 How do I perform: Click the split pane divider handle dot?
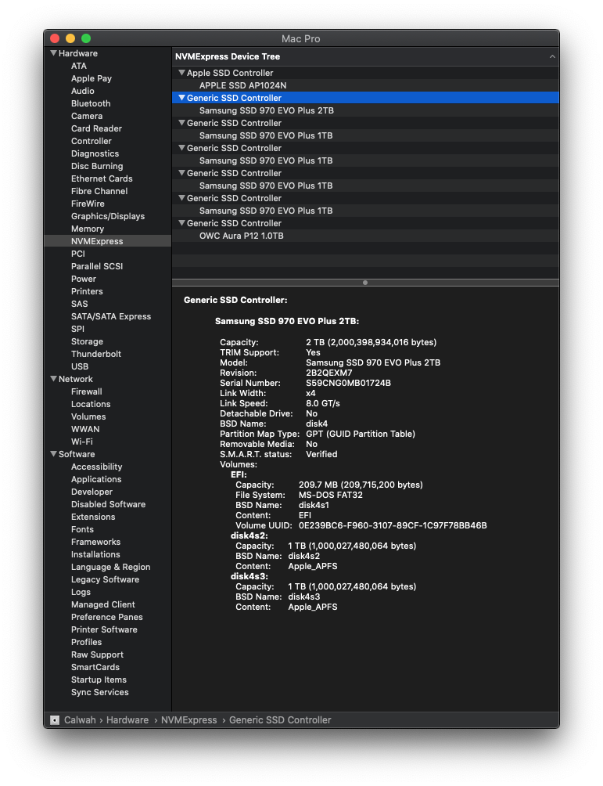point(365,283)
